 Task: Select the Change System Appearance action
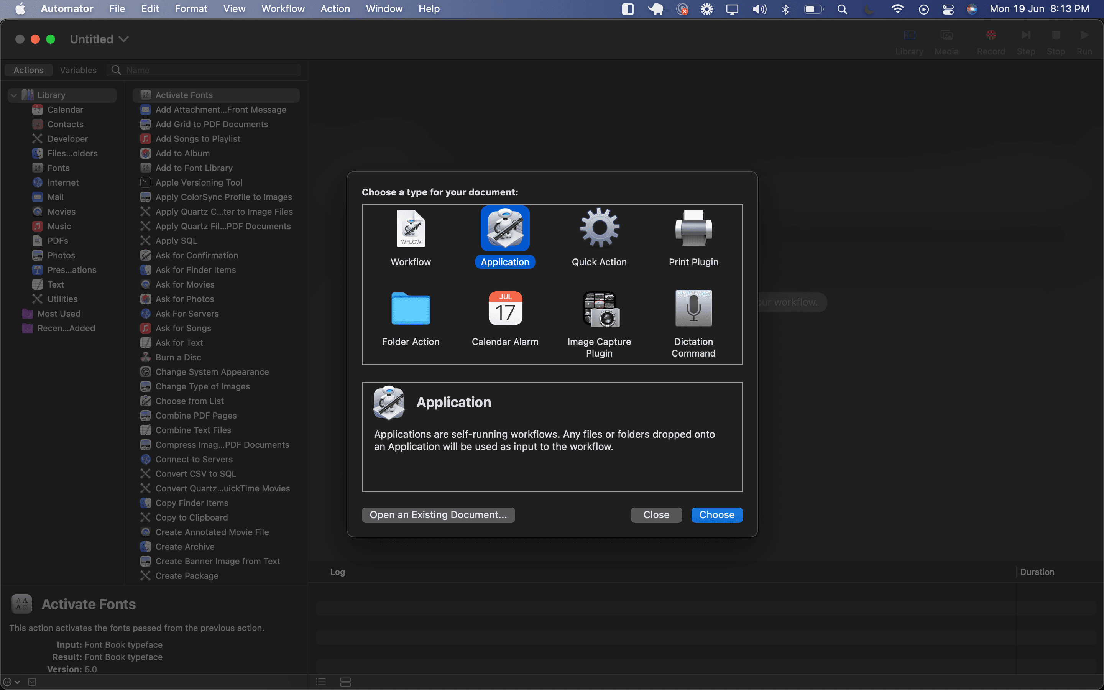(216, 372)
